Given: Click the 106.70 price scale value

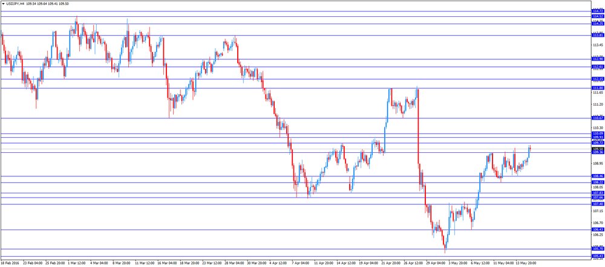Looking at the screenshot, I should (x=598, y=223).
